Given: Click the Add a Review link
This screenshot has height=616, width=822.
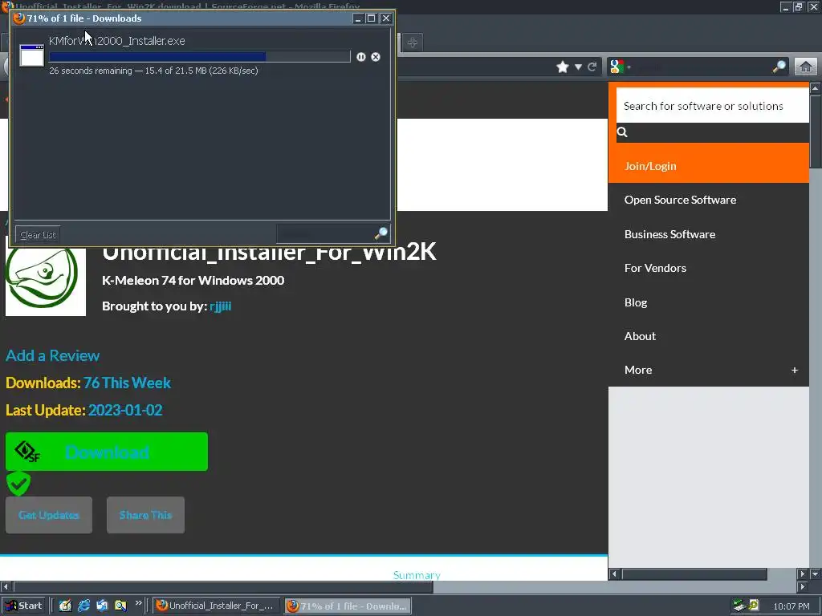Looking at the screenshot, I should (x=52, y=355).
